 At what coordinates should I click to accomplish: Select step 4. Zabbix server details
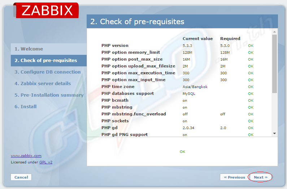pyautogui.click(x=43, y=83)
